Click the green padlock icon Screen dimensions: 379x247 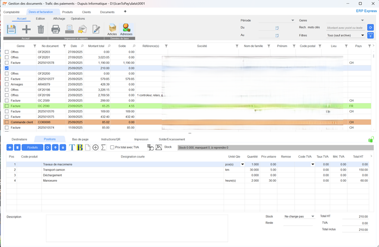370,139
